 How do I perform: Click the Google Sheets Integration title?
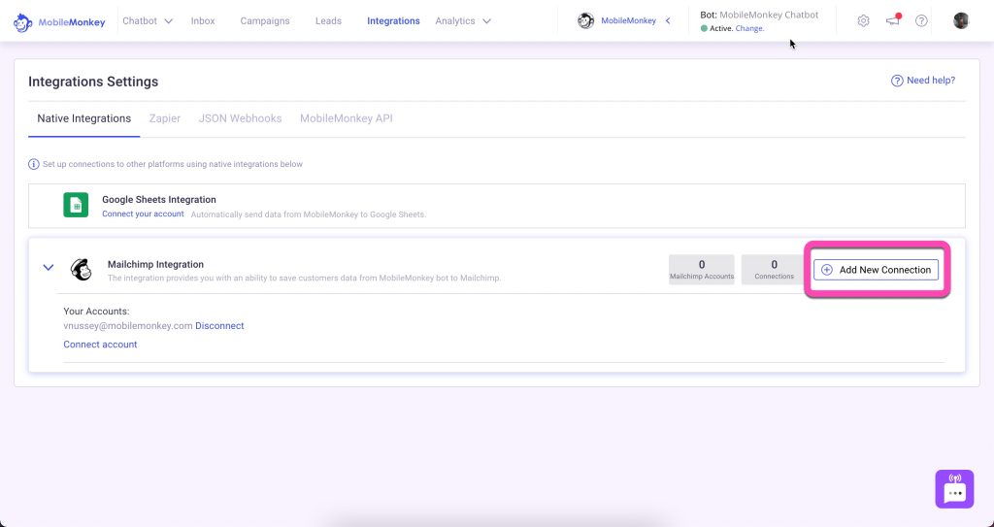pyautogui.click(x=159, y=200)
